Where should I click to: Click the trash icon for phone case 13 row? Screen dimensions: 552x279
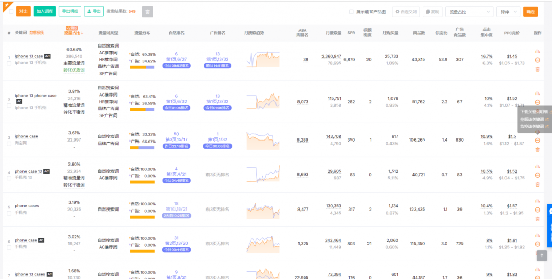pyautogui.click(x=537, y=184)
